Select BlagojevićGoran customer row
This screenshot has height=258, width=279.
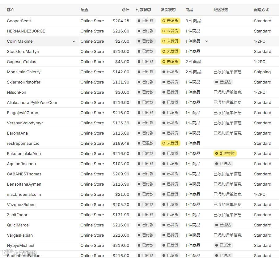140,113
